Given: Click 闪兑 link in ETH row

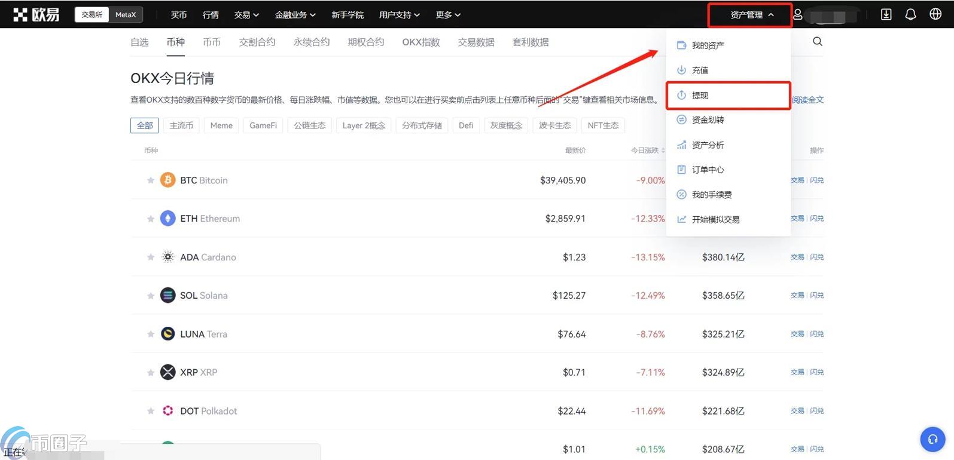Looking at the screenshot, I should coord(816,218).
